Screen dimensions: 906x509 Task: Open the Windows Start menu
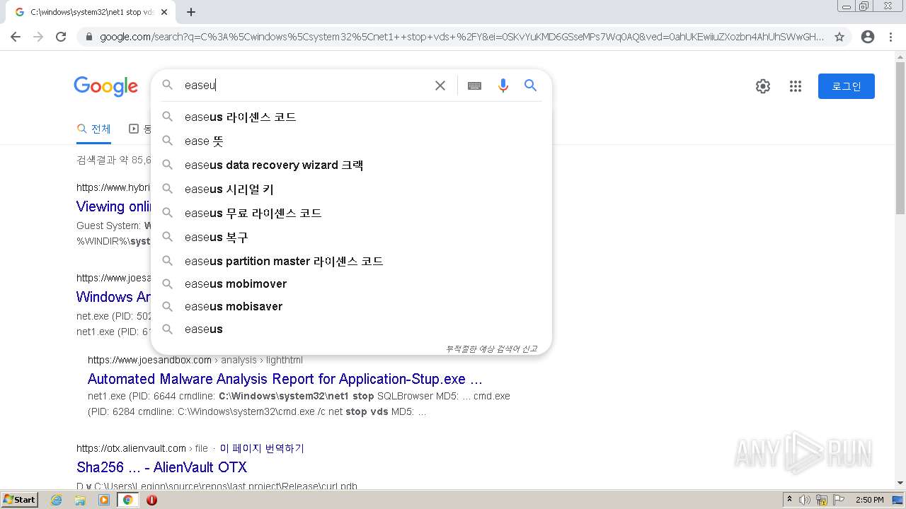coord(20,499)
